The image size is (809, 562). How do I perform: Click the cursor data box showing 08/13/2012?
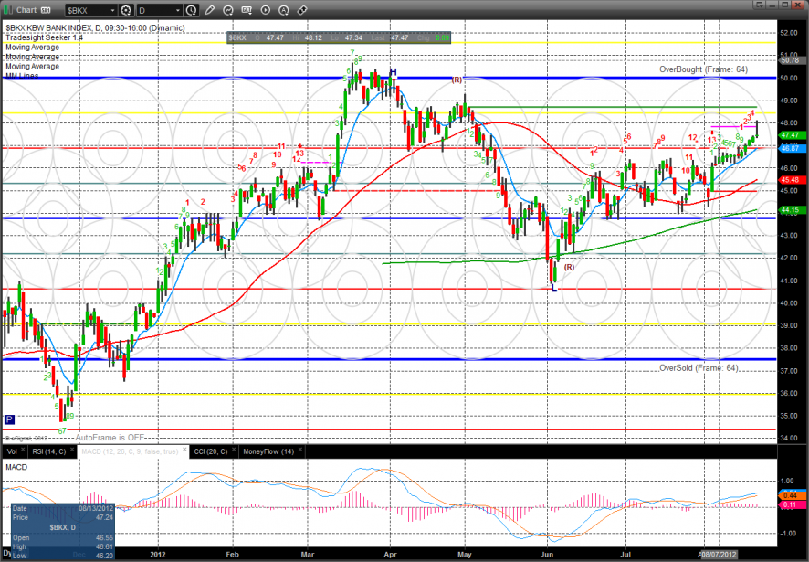62,532
